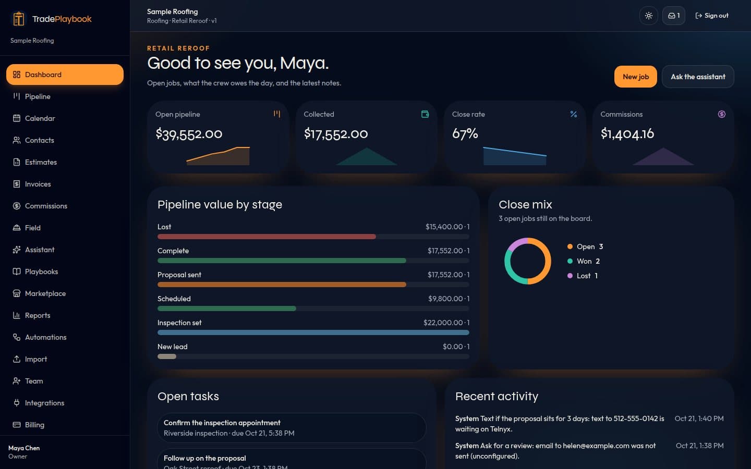Click the Close rate percent icon
Viewport: 751px width, 469px height.
(x=574, y=114)
